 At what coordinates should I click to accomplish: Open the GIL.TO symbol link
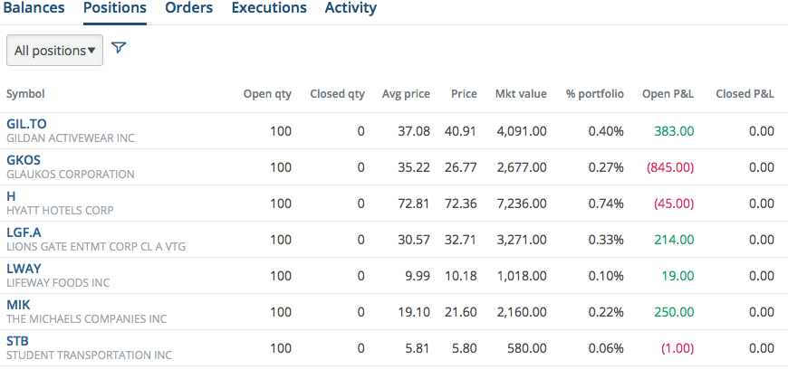coord(26,124)
